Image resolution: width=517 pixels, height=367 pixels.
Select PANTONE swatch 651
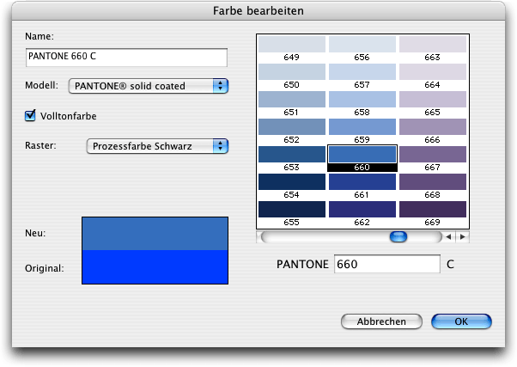point(292,100)
